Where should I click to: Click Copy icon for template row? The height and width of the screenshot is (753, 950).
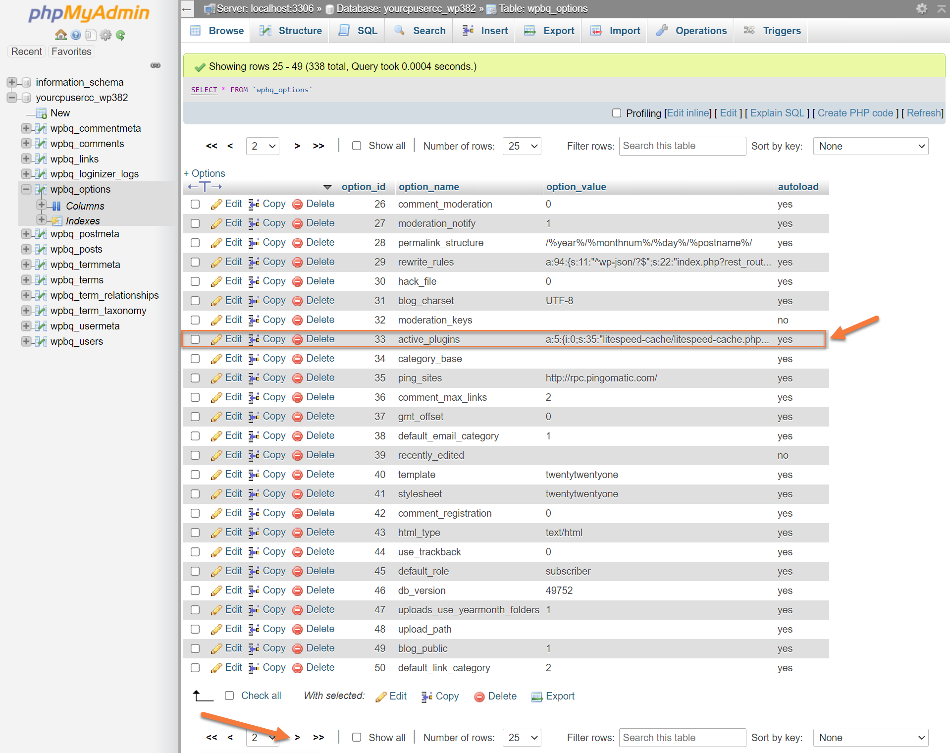pyautogui.click(x=254, y=475)
